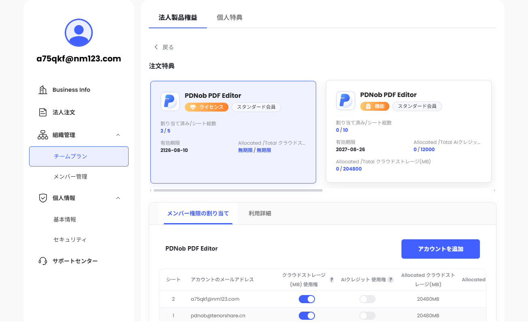This screenshot has height=327, width=528.
Task: Click the orange 機能 badge with gift icon
Action: point(375,106)
